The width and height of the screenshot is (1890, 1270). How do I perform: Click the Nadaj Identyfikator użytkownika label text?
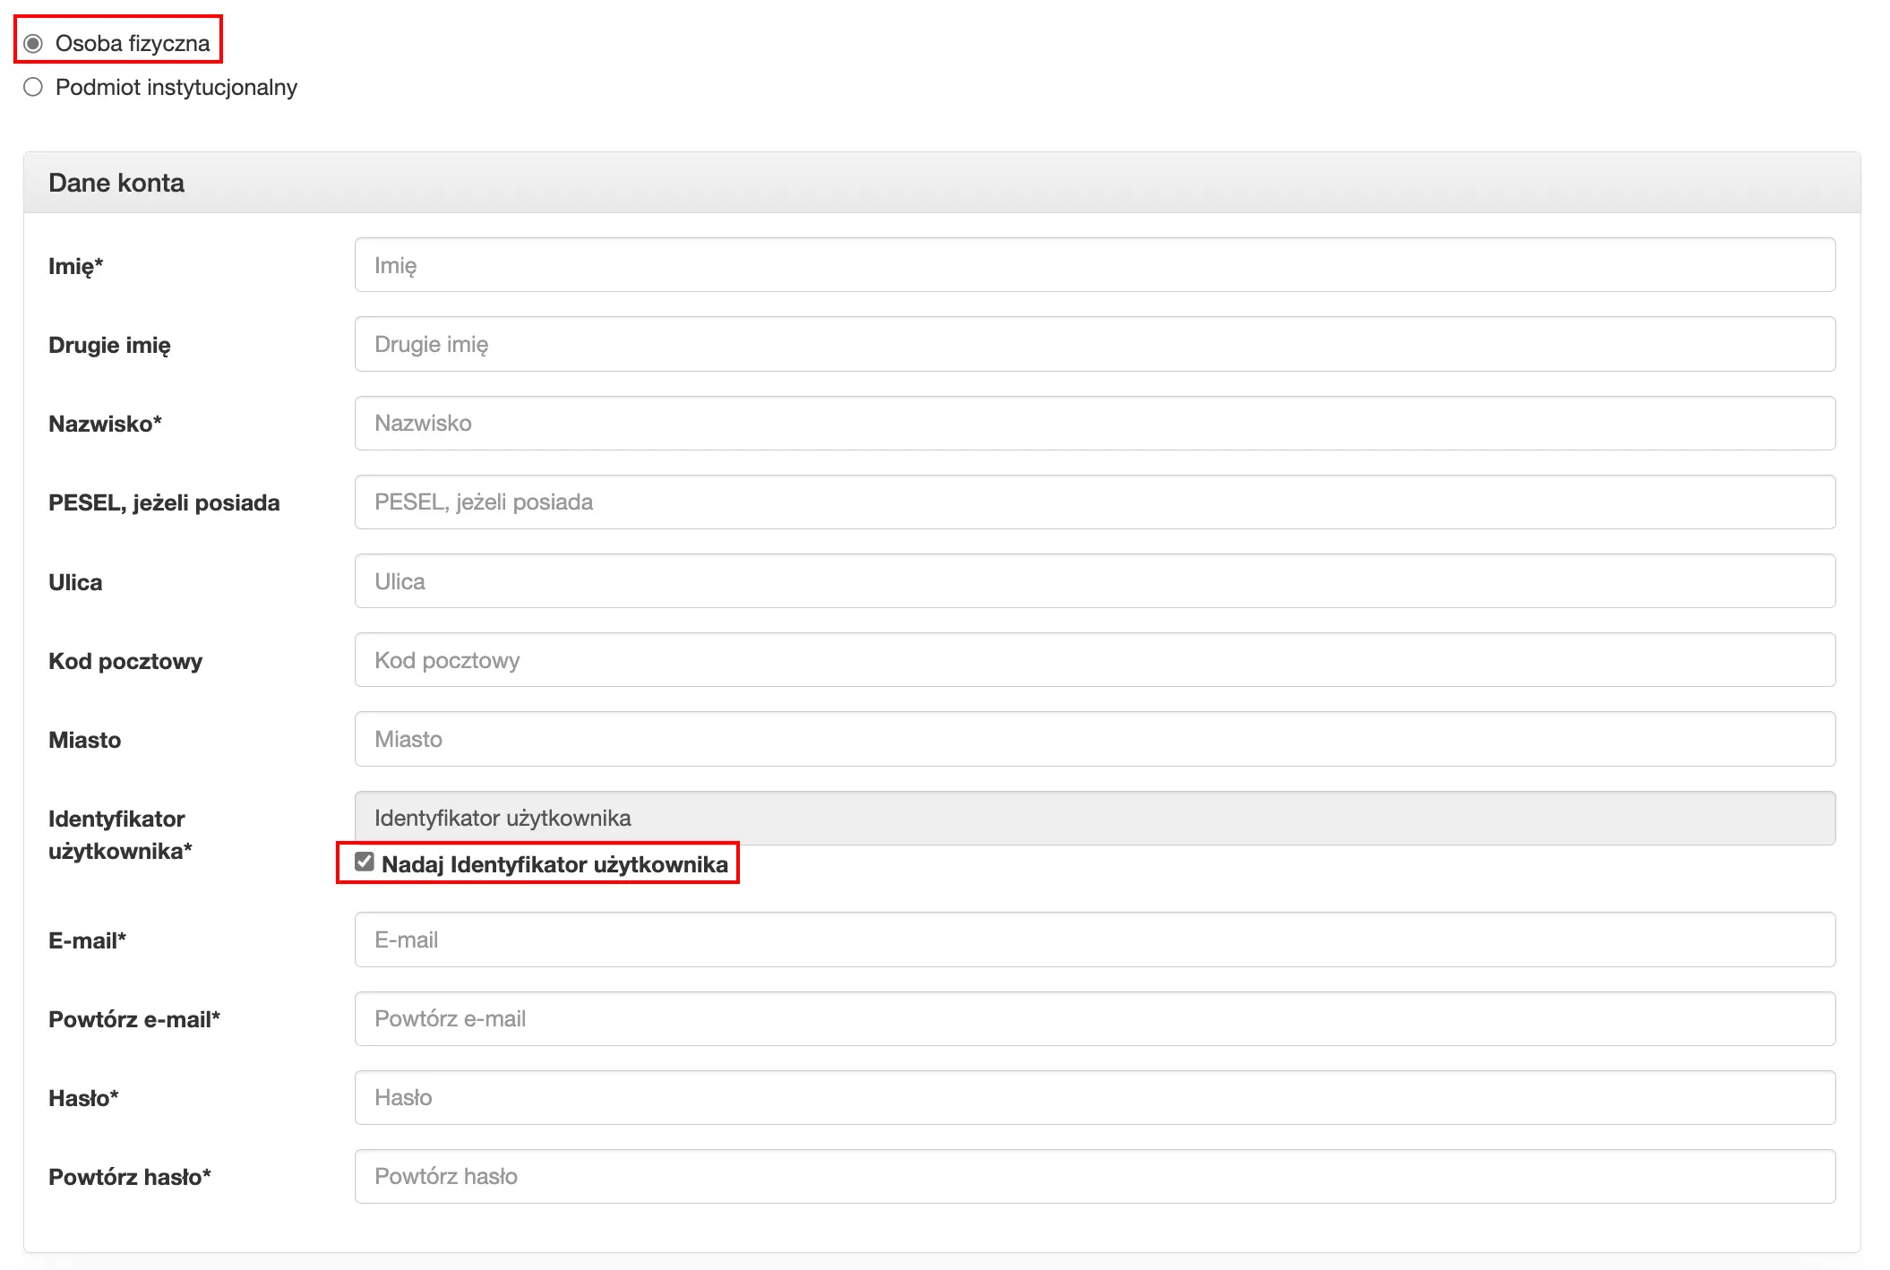tap(554, 864)
